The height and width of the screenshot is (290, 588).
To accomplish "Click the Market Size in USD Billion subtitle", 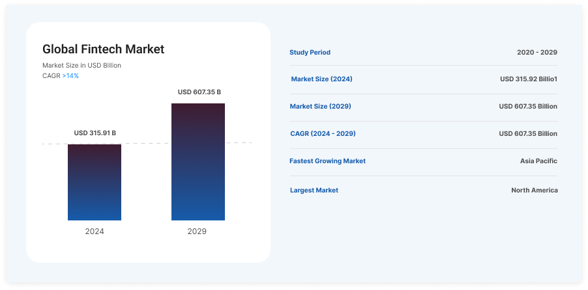I will click(81, 65).
